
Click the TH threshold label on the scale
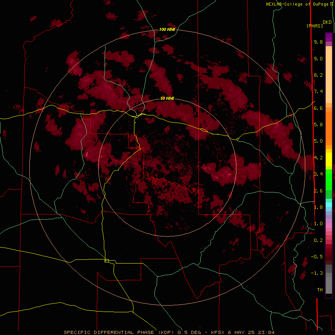tap(320, 290)
